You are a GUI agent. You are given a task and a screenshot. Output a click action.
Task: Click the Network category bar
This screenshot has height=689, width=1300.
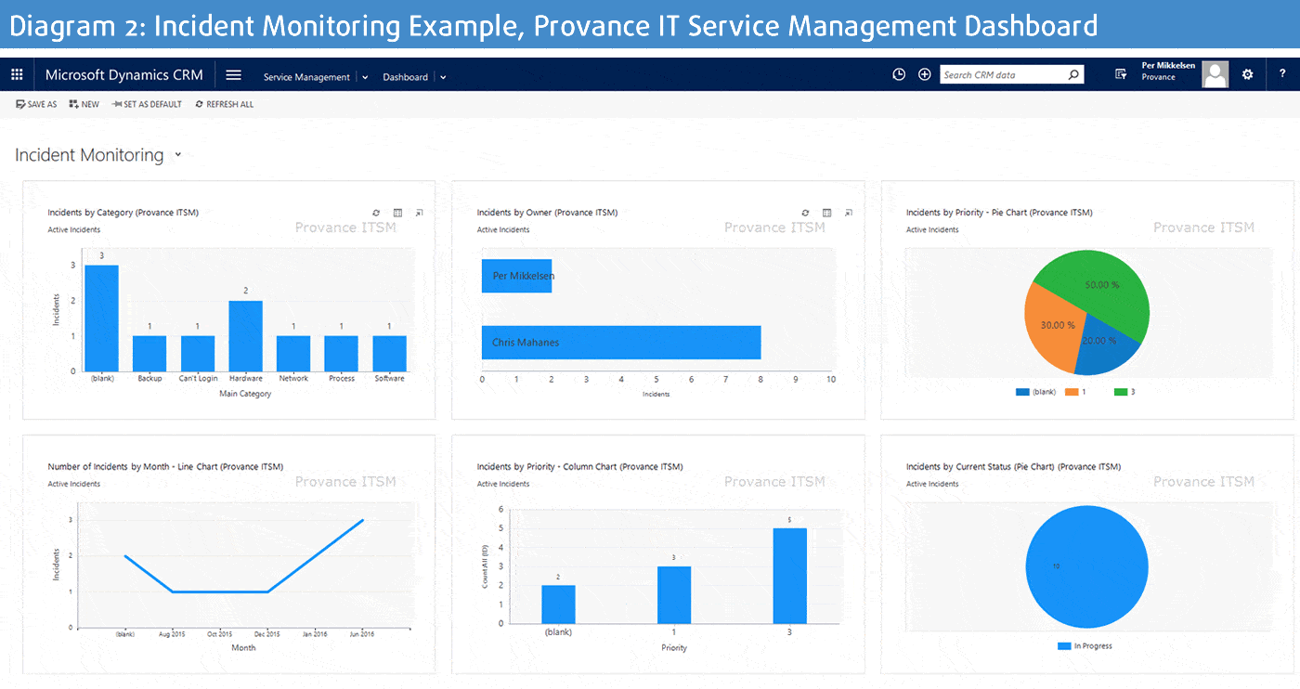pyautogui.click(x=293, y=353)
